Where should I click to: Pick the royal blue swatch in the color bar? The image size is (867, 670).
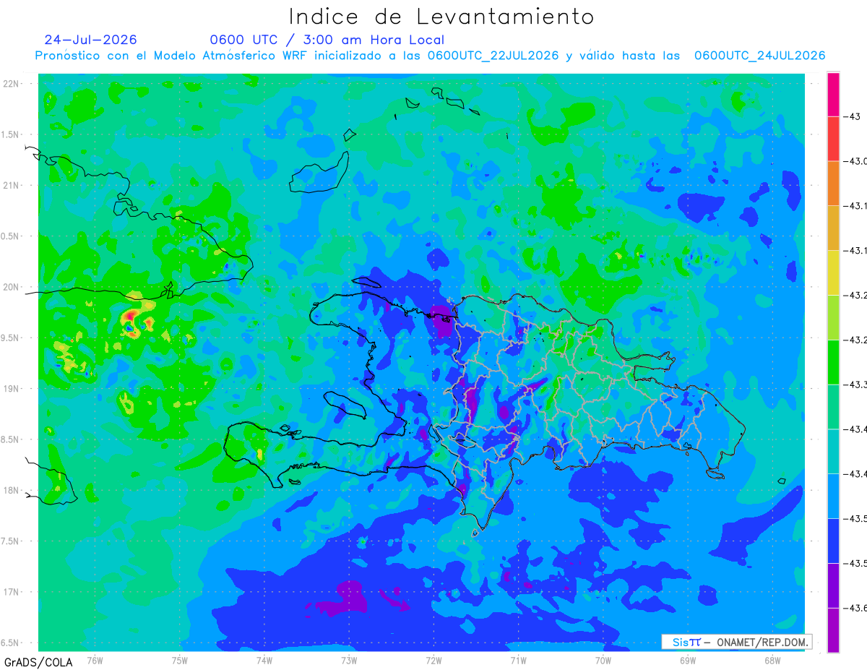point(833,541)
